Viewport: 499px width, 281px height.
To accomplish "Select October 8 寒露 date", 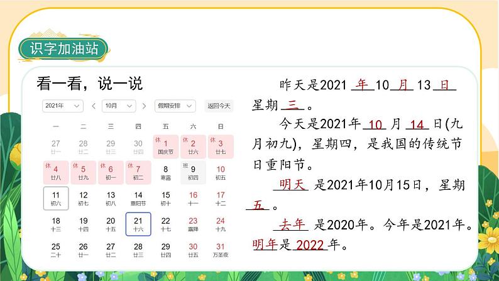I will [x=165, y=172].
